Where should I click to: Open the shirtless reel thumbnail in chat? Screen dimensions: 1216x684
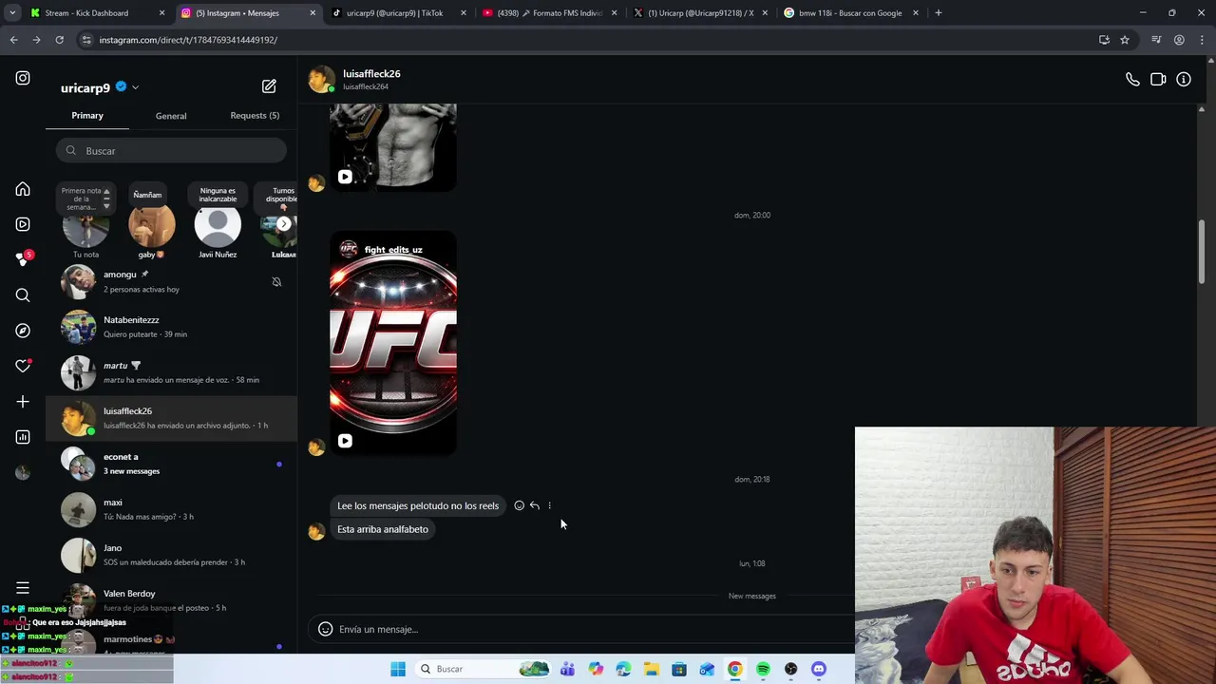(393, 147)
